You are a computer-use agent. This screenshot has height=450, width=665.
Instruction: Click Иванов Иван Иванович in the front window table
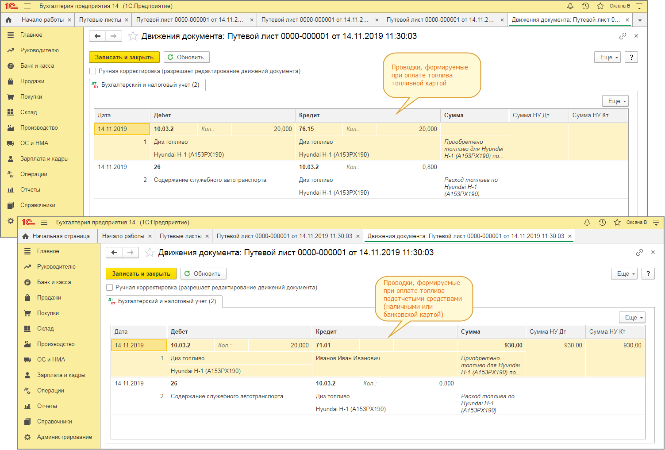pos(348,358)
